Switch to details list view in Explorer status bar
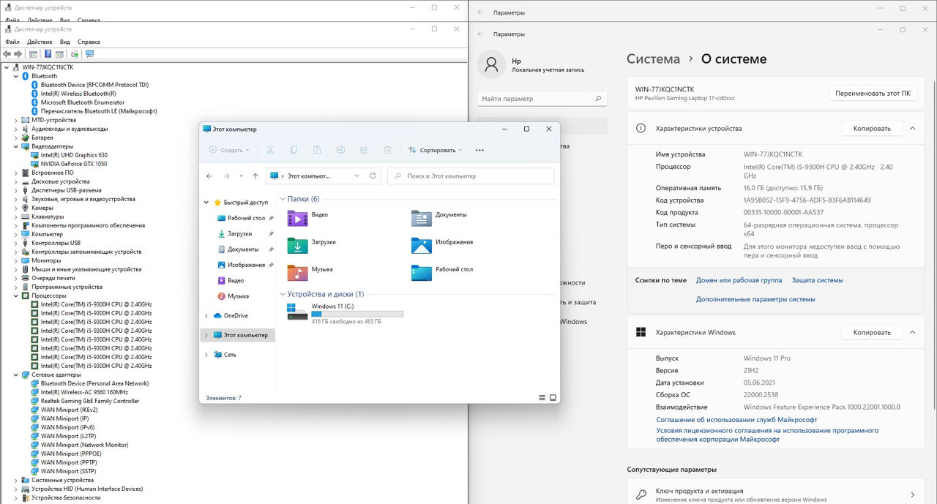 (x=542, y=398)
